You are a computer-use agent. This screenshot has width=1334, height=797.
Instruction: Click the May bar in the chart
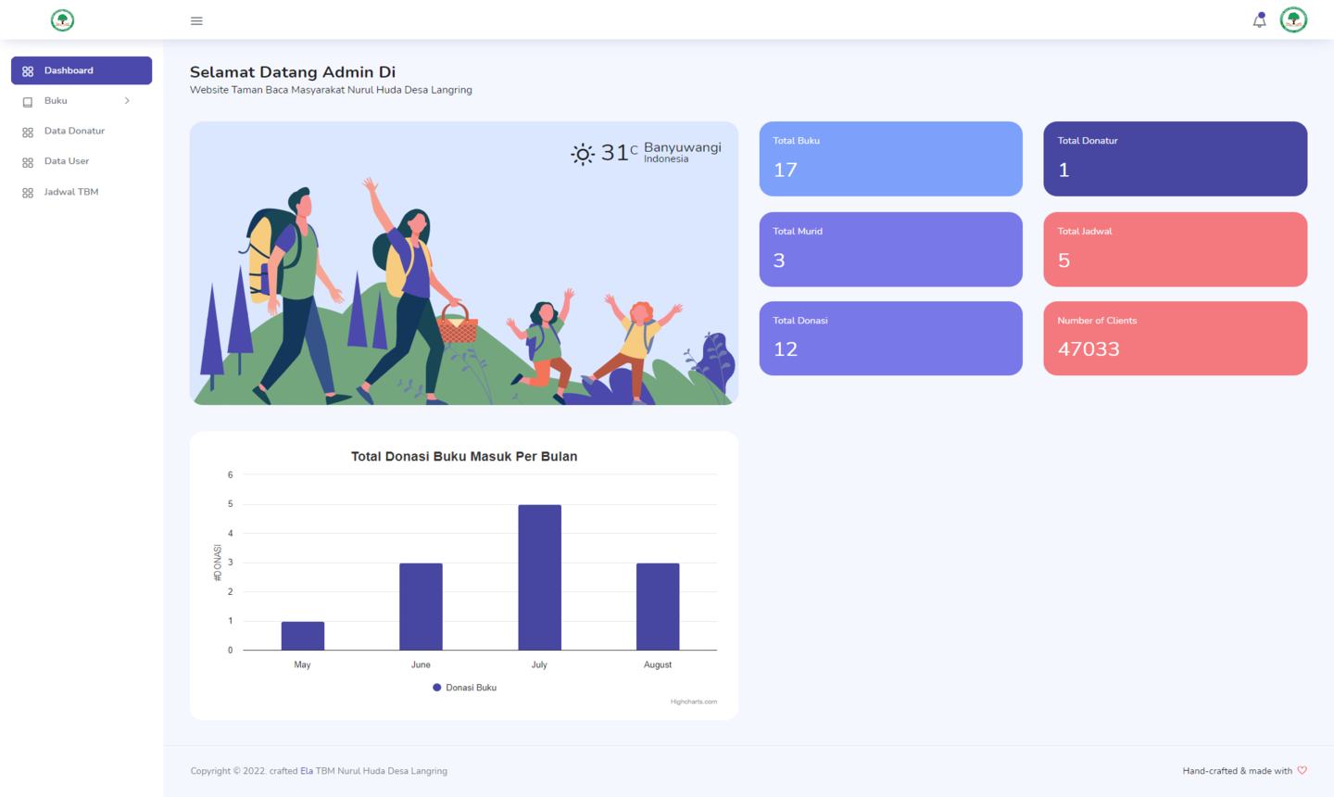pos(303,636)
